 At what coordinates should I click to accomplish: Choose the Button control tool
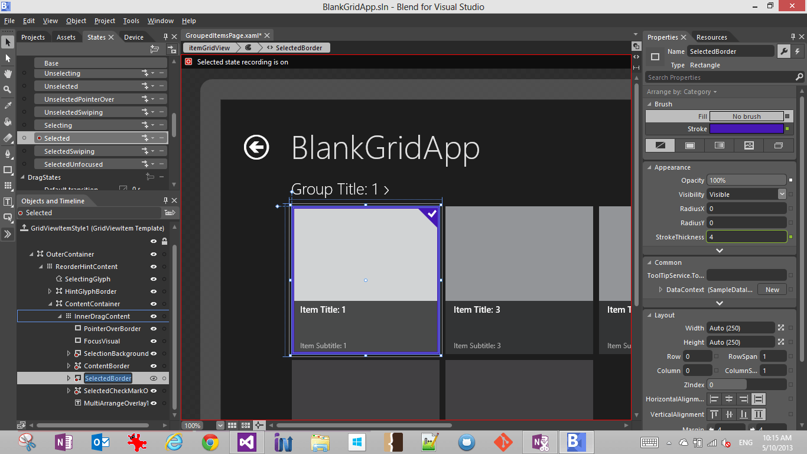(x=8, y=218)
